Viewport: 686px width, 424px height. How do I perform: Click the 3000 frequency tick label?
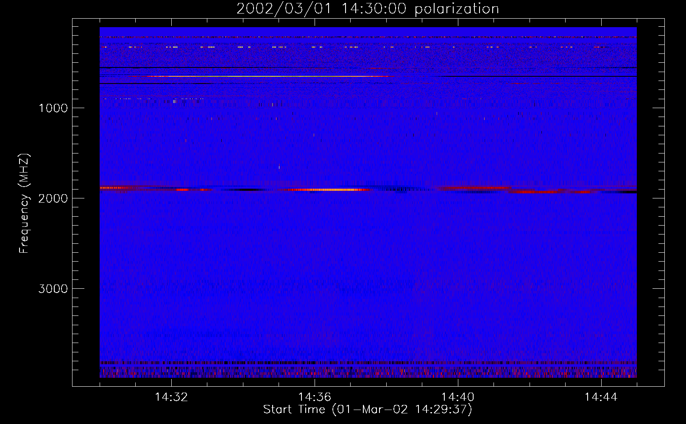coord(53,288)
